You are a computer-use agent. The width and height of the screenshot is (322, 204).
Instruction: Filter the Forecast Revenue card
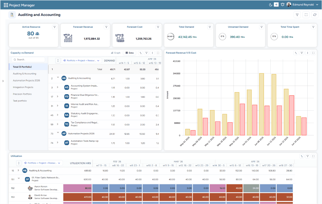pos(106,27)
